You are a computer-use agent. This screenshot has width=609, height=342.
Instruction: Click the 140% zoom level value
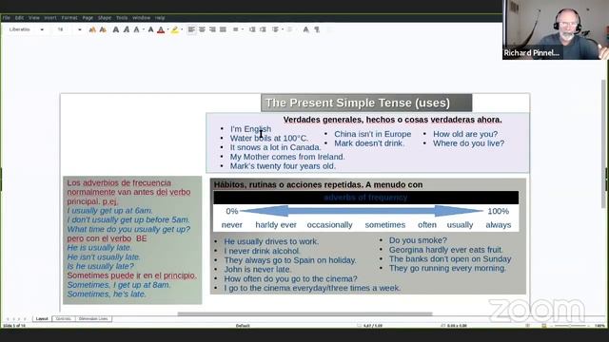[x=599, y=326]
